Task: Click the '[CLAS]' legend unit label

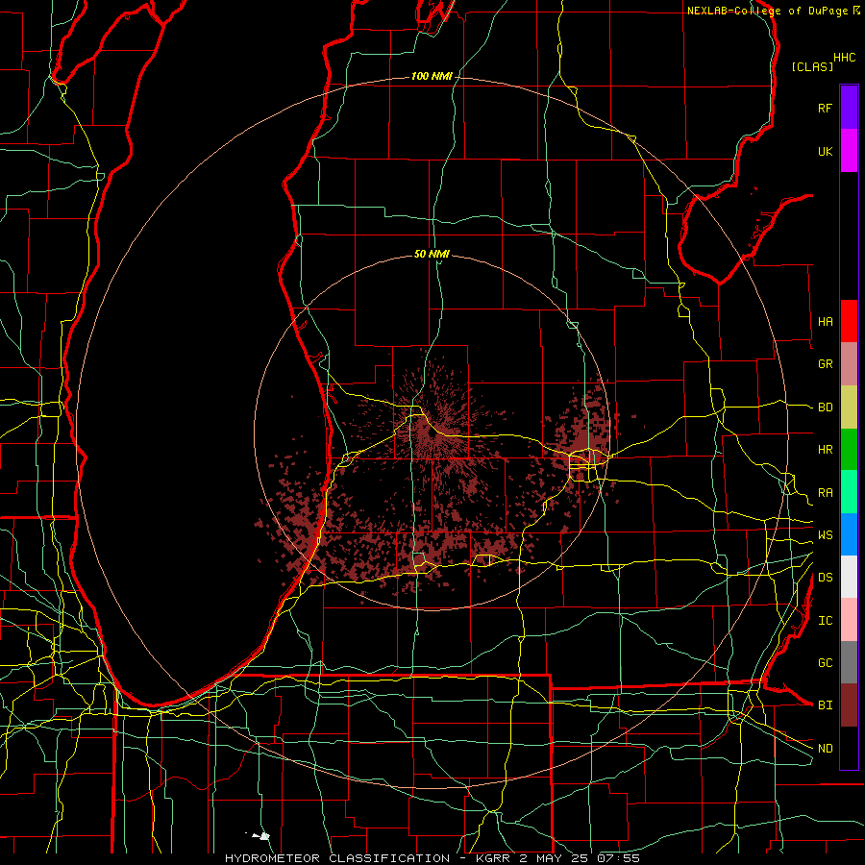Action: (x=812, y=66)
